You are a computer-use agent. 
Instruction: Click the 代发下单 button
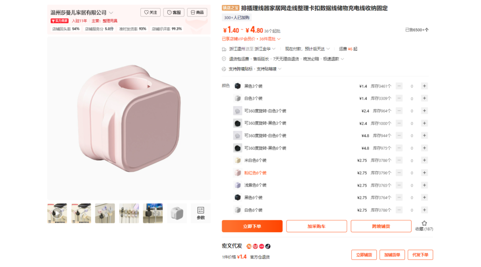click(x=420, y=255)
